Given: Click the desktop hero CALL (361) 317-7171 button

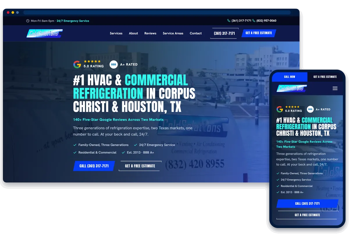Looking at the screenshot, I should (94, 166).
